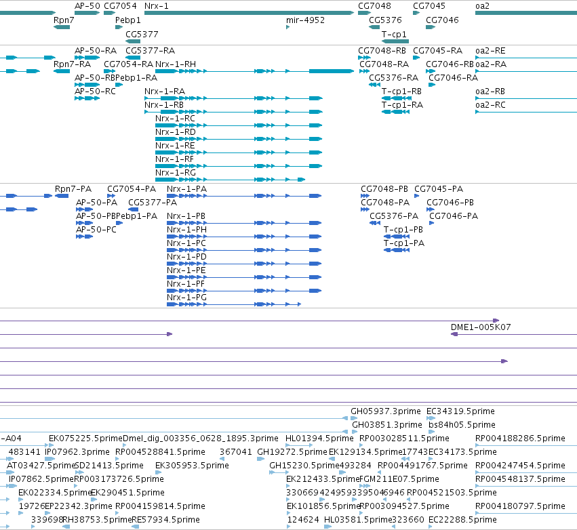Click the Pebp1-RA transcript label

136,78
